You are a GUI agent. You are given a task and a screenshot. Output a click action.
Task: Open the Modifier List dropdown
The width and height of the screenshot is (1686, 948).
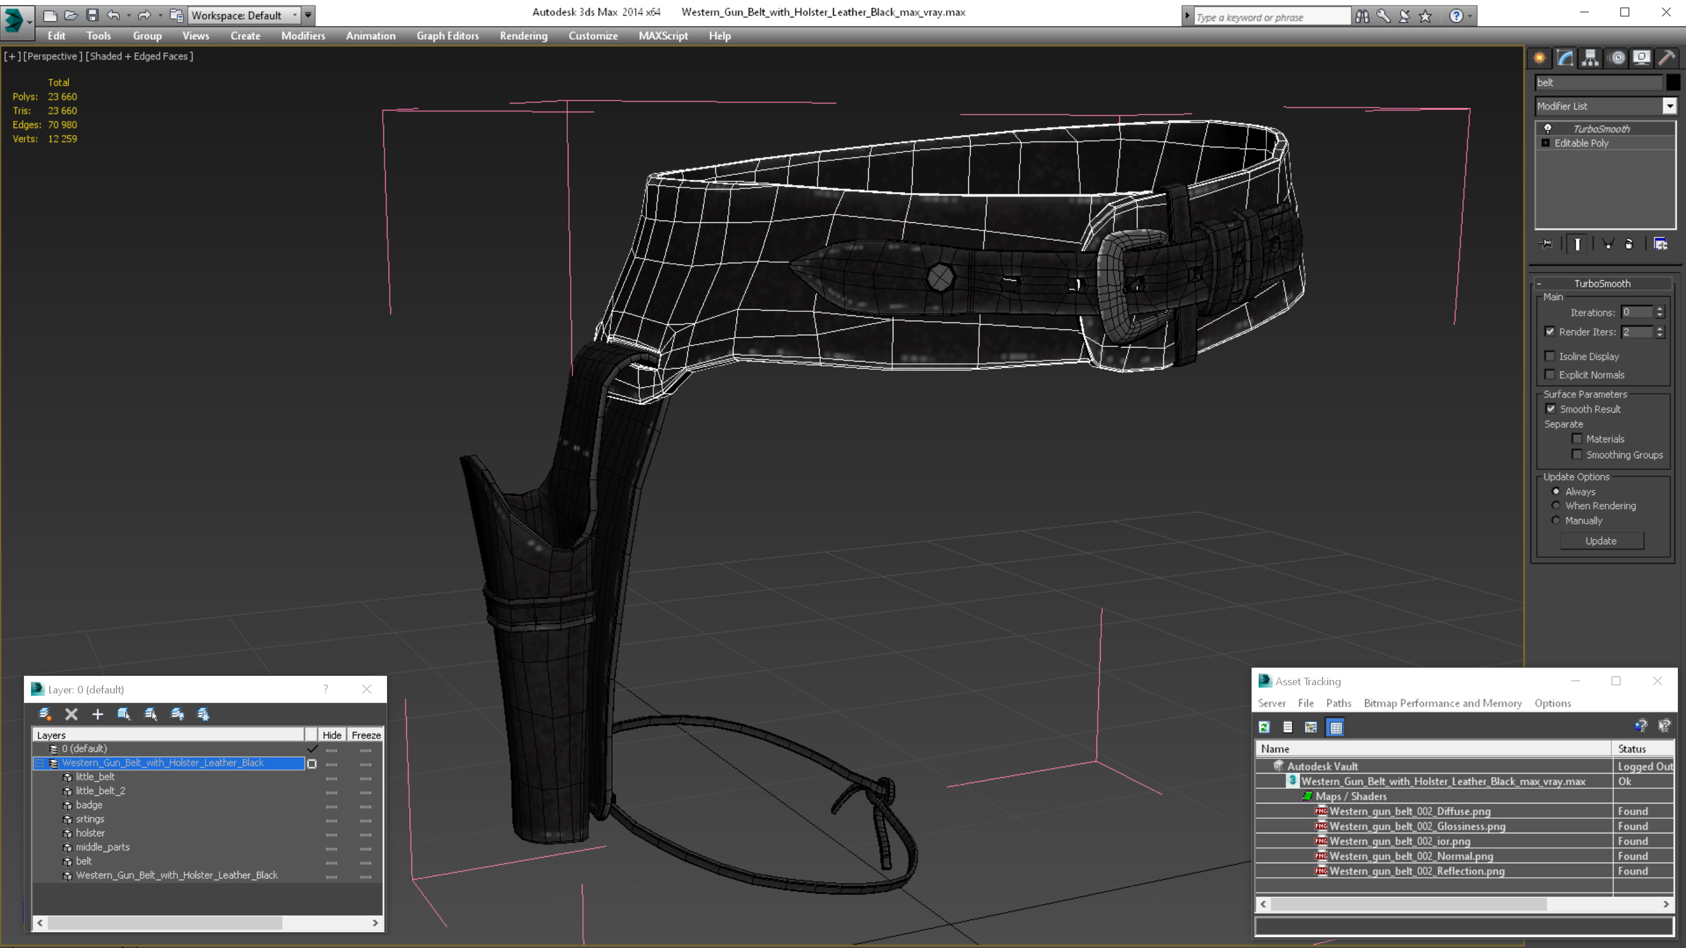tap(1669, 106)
